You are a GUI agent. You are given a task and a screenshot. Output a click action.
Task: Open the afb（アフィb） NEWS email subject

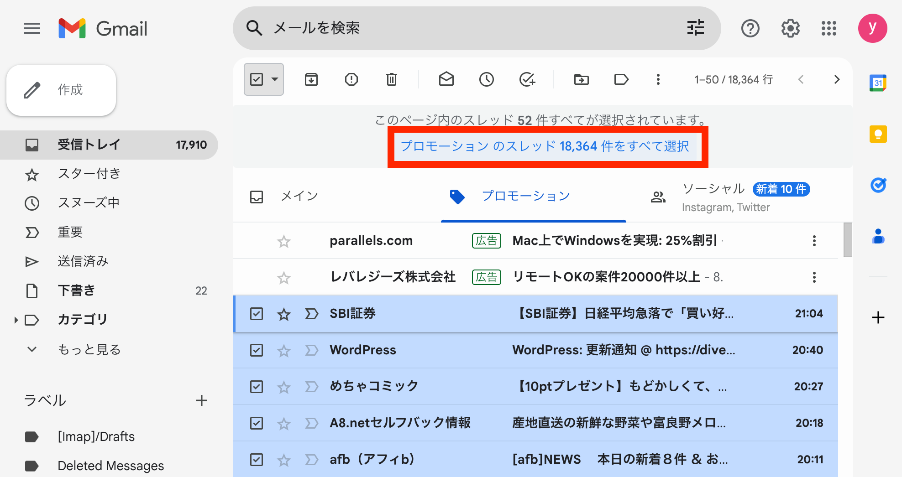tap(620, 460)
